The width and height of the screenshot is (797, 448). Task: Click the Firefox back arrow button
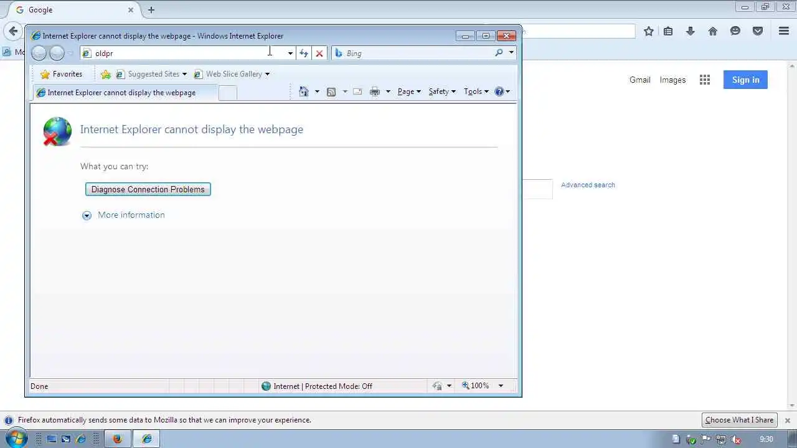point(13,31)
